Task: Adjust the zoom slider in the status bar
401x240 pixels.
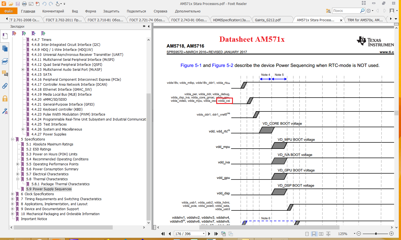Action: tap(376, 234)
